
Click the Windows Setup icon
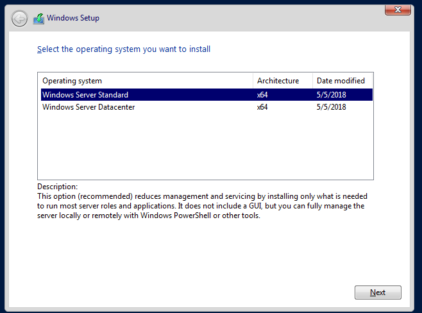(38, 19)
